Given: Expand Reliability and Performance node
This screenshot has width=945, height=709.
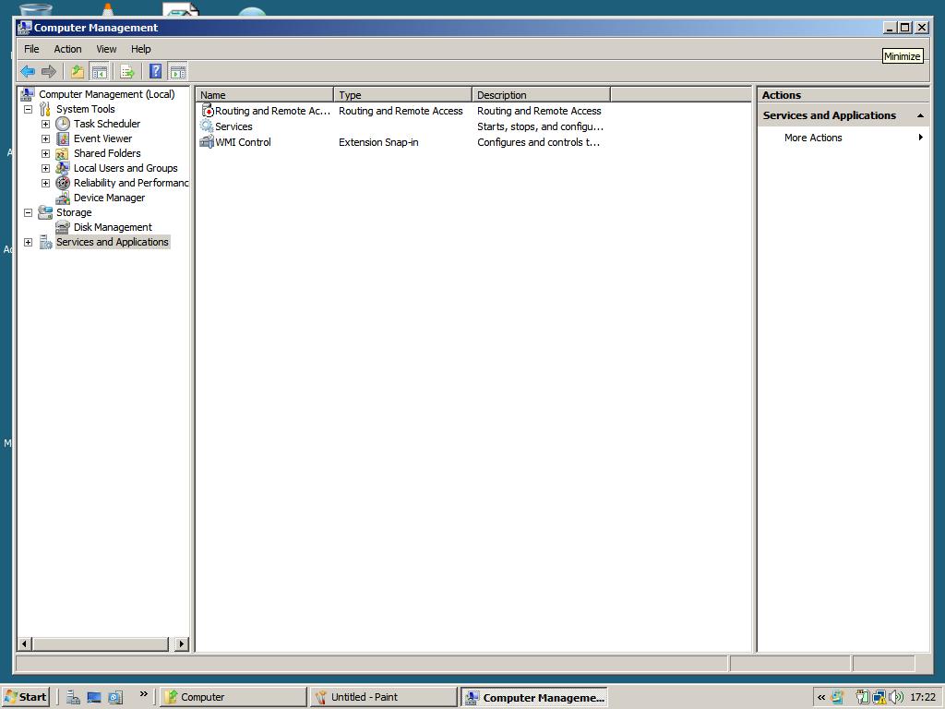Looking at the screenshot, I should 45,183.
